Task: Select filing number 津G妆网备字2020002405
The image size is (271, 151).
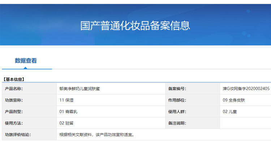Action: (x=246, y=89)
